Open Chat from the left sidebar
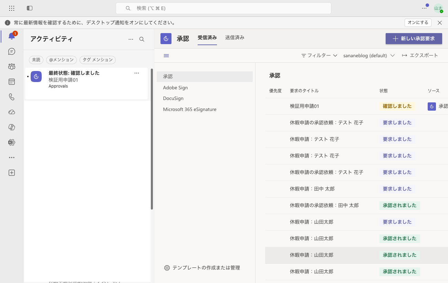 click(x=12, y=51)
